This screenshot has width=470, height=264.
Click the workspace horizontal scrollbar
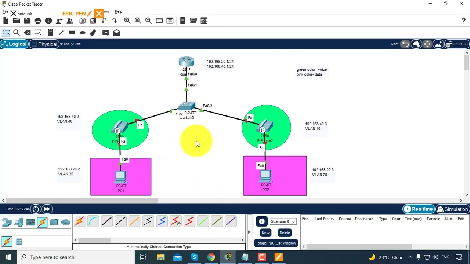(82, 201)
